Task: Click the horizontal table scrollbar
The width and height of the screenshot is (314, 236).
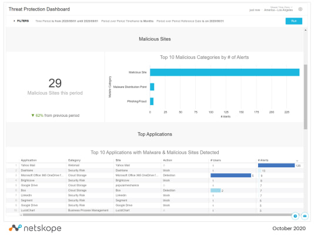Action: click(157, 215)
